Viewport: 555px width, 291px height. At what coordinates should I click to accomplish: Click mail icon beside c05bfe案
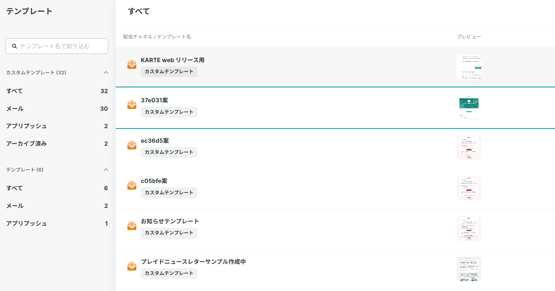point(132,185)
